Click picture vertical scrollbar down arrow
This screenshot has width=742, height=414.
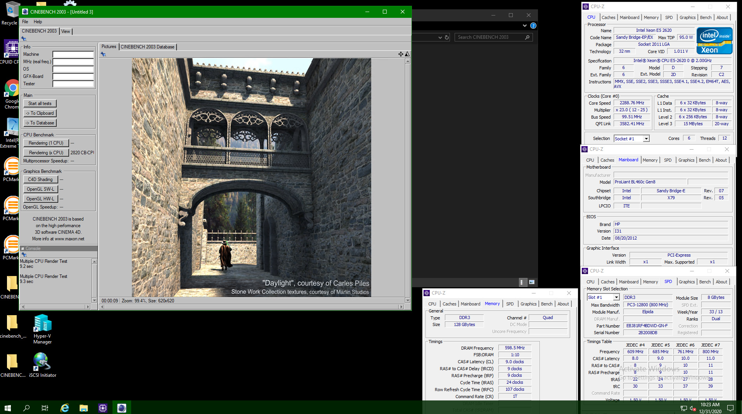(x=407, y=300)
